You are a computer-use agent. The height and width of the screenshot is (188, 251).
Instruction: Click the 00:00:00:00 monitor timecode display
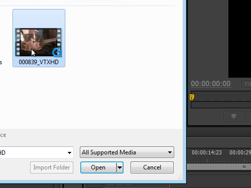(211, 84)
